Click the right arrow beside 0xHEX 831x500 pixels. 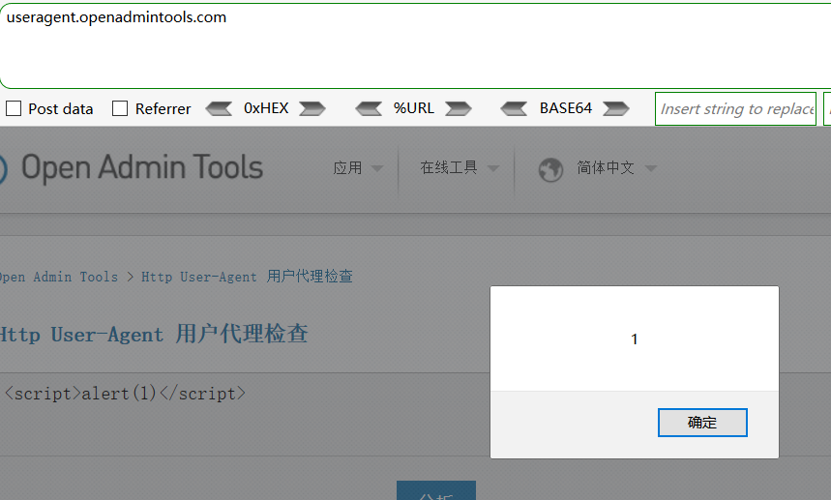tap(312, 108)
